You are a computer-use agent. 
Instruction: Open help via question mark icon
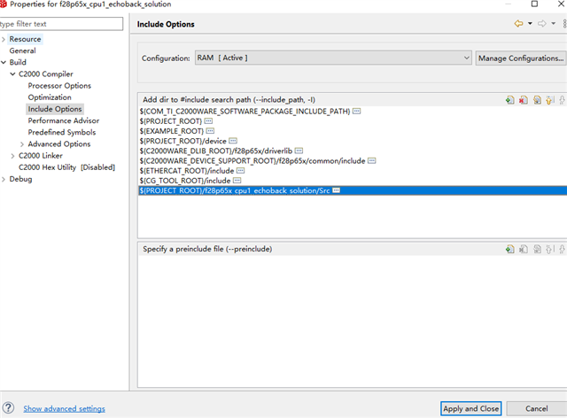8,408
